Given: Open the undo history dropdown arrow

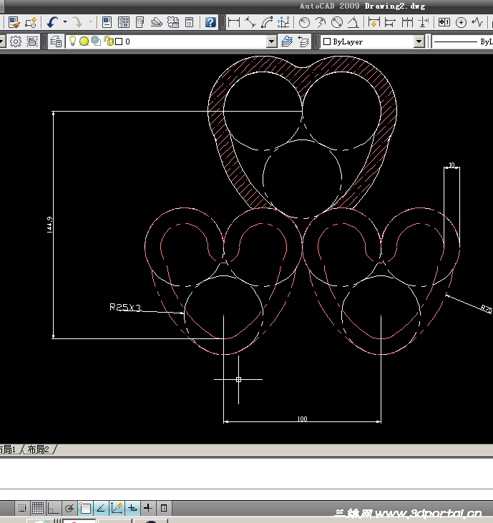Looking at the screenshot, I should [65, 22].
